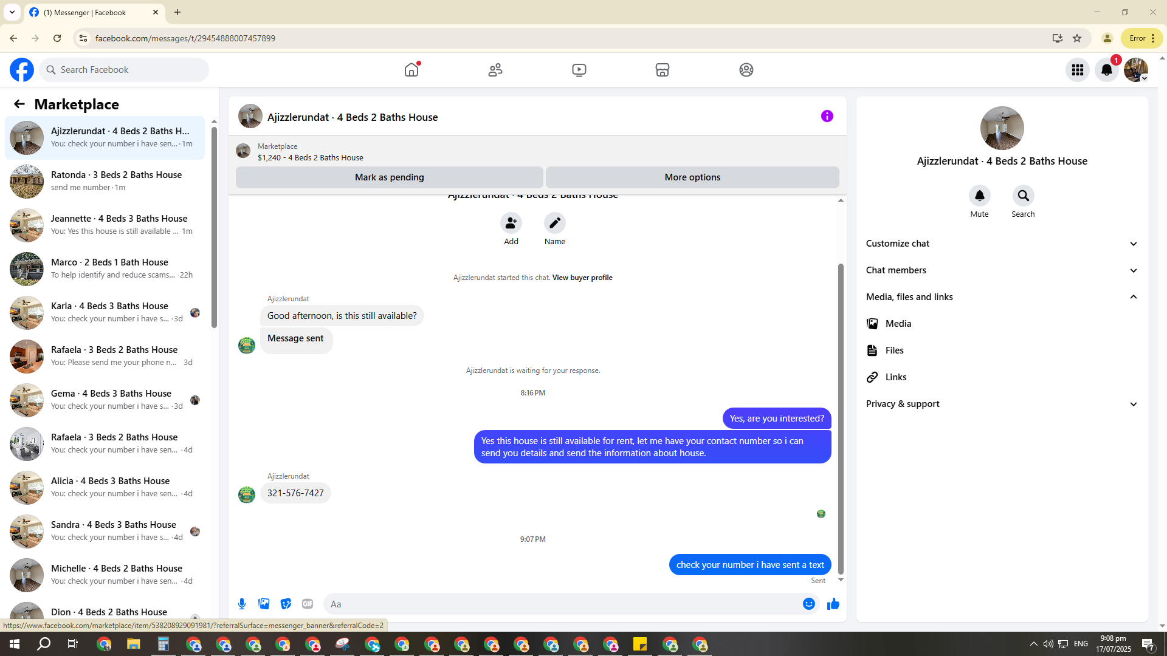Open tab search dropdown arrow
1167x656 pixels.
pyautogui.click(x=12, y=12)
